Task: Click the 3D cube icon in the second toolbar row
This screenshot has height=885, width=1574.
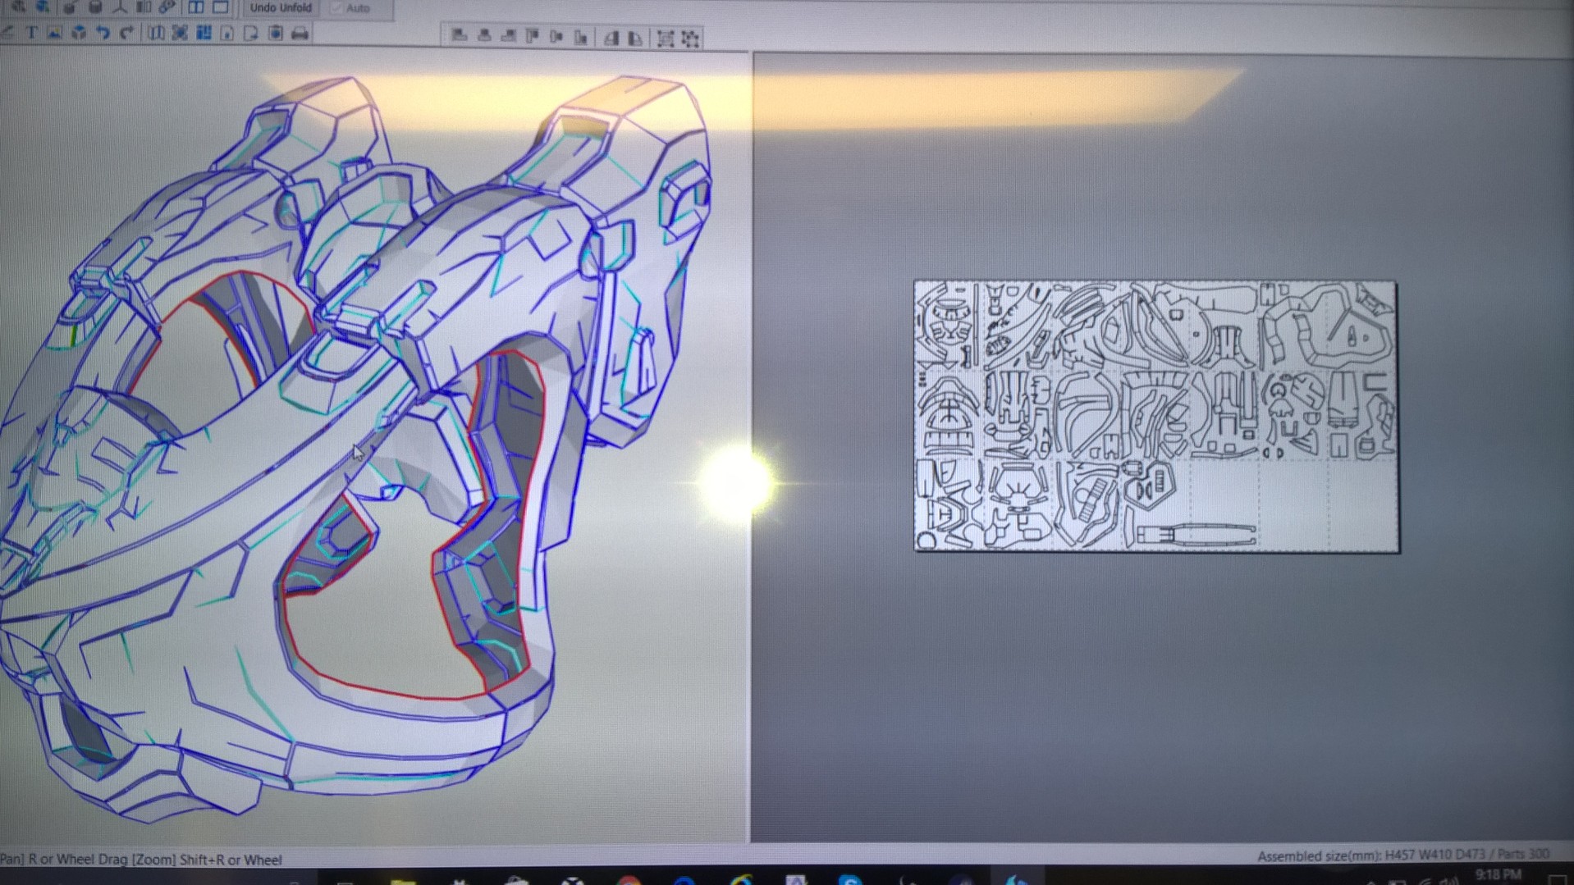Action: click(x=79, y=33)
